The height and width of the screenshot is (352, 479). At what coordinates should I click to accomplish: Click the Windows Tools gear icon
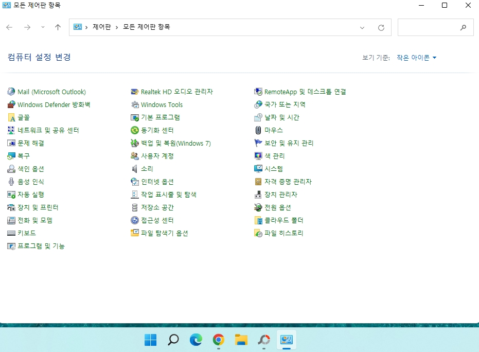(134, 104)
